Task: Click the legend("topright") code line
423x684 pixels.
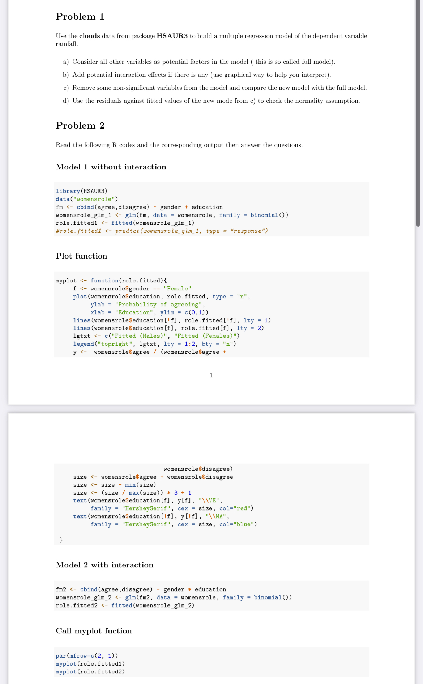Action: coord(155,344)
